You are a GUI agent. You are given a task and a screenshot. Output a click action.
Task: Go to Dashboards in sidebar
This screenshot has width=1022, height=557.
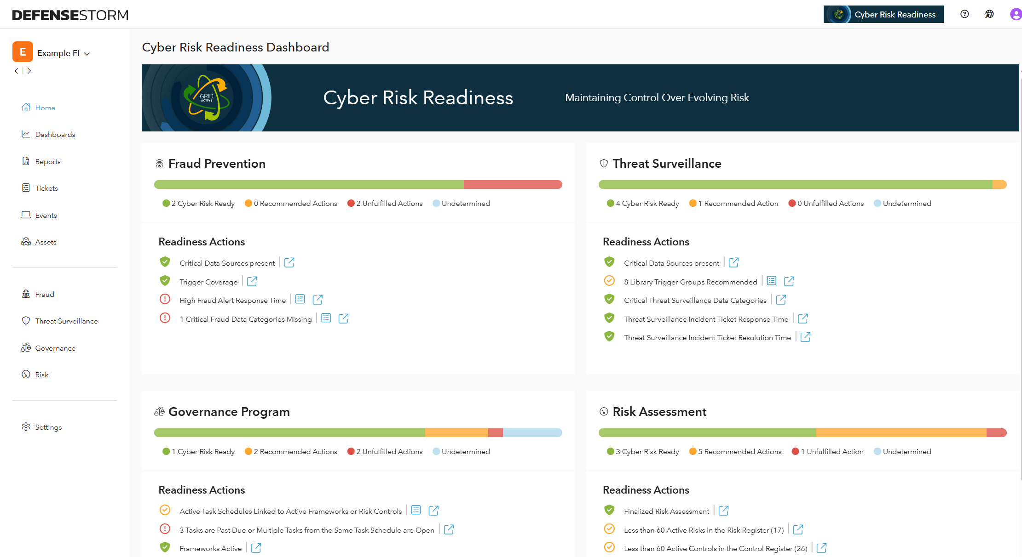[x=55, y=134]
